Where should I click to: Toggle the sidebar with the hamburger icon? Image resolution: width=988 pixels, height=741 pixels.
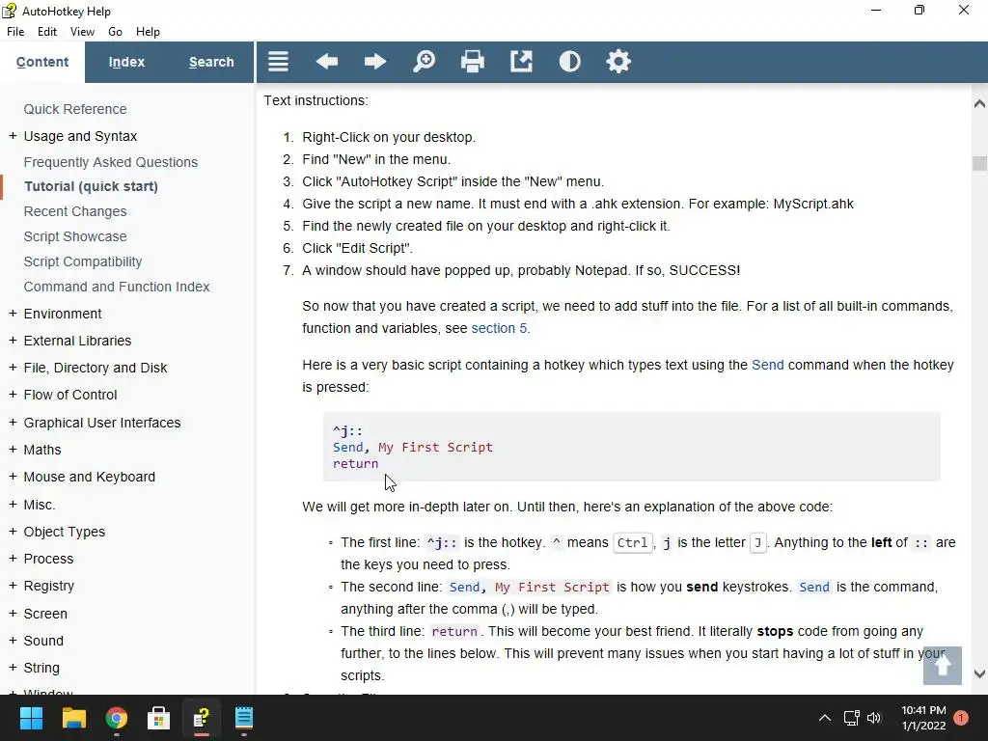point(278,61)
